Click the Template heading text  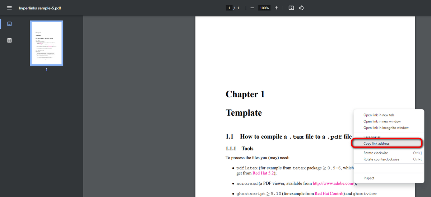point(244,113)
